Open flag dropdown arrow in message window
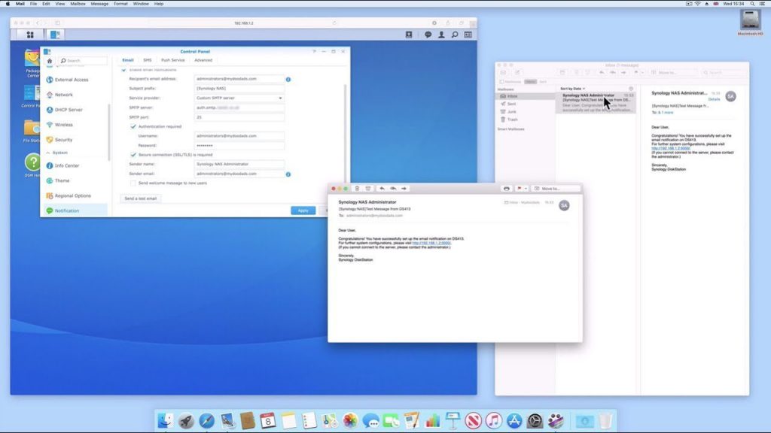 [x=526, y=189]
